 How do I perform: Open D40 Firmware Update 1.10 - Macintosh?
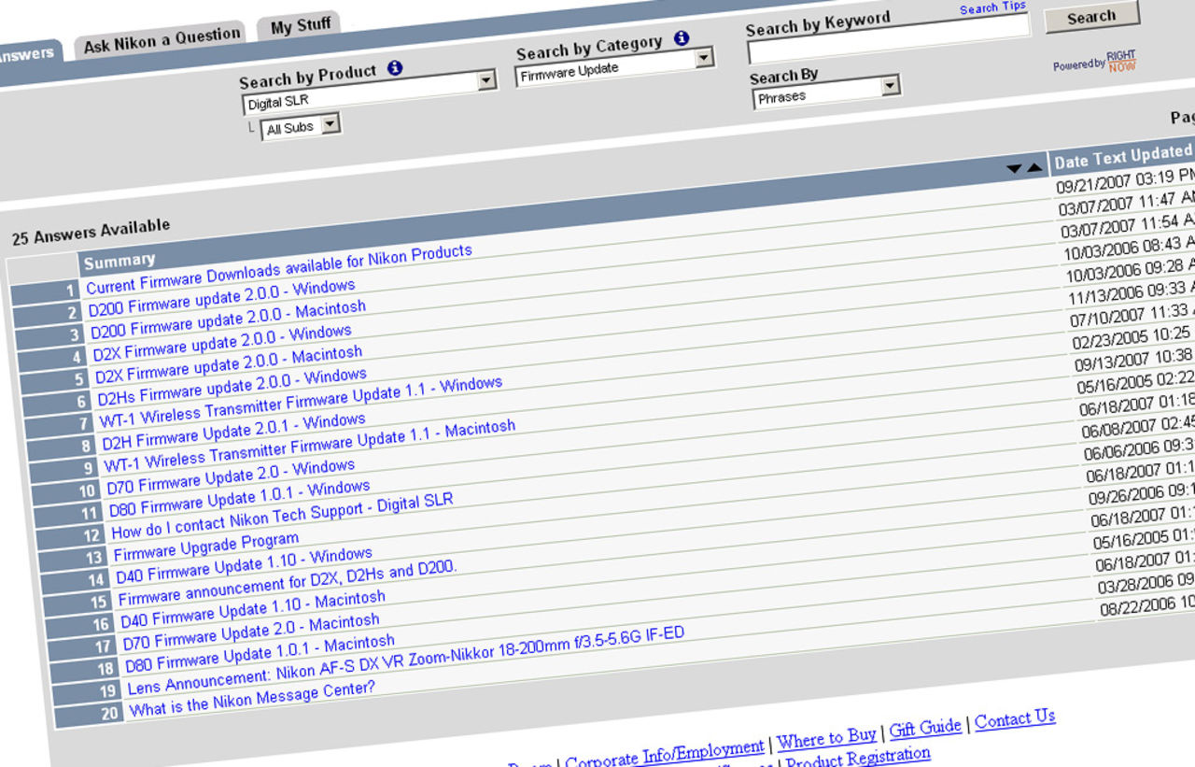(x=253, y=610)
